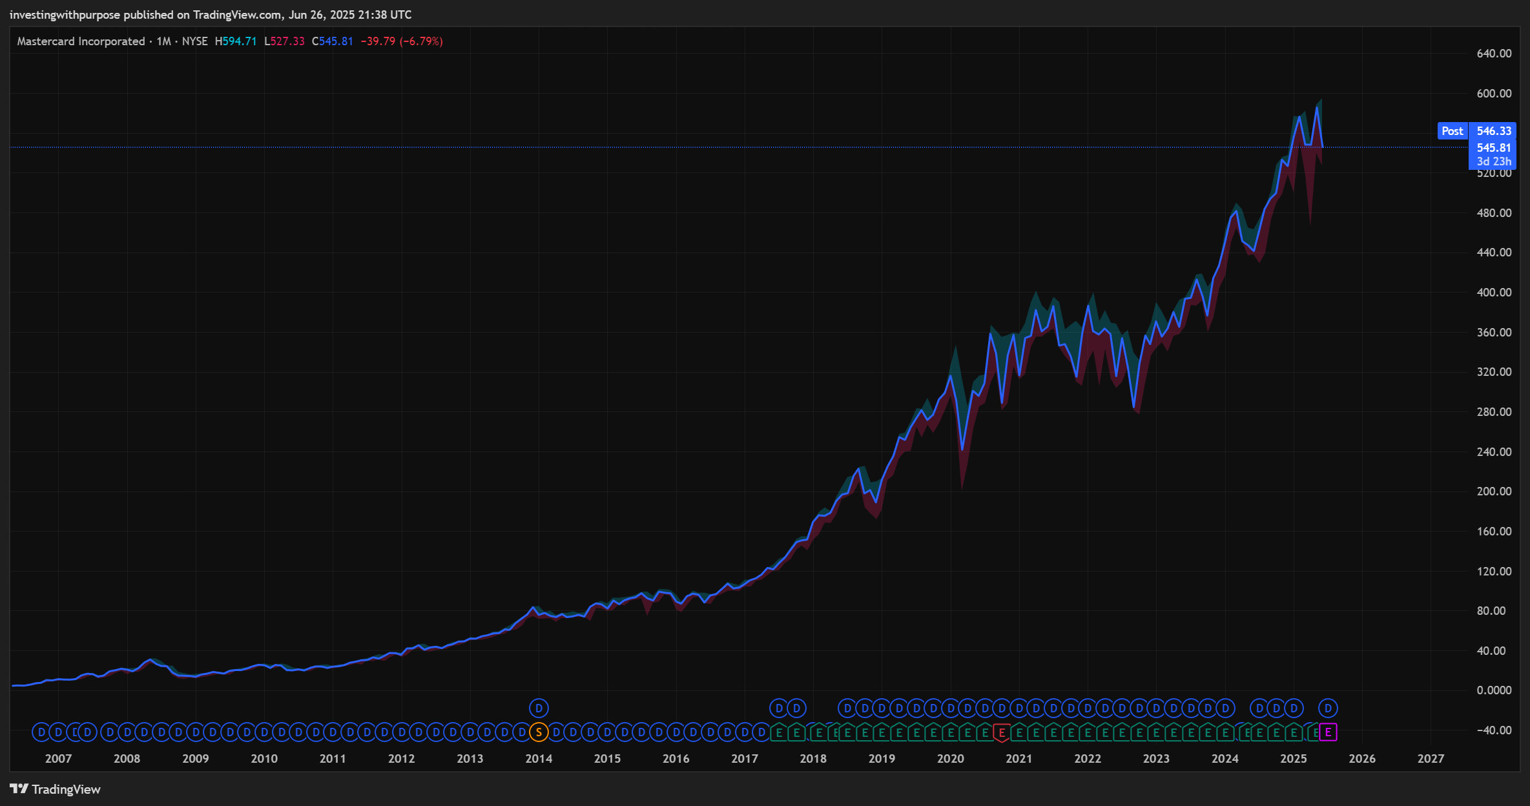Click the orange S stock split marker
The height and width of the screenshot is (806, 1530).
click(539, 732)
